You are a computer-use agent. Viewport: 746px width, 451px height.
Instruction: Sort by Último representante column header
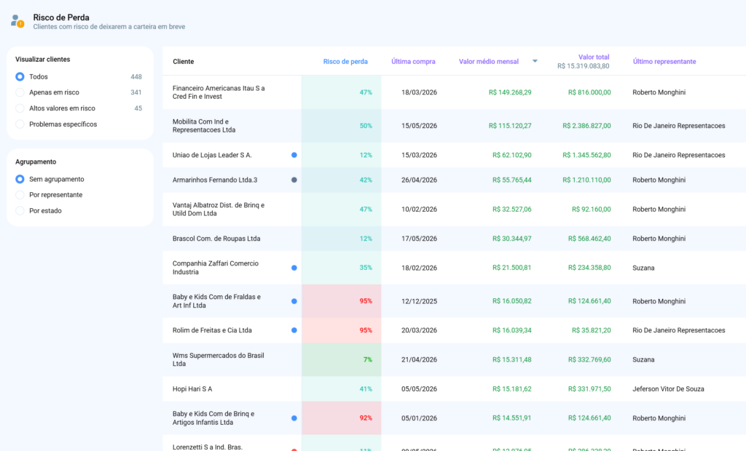664,61
